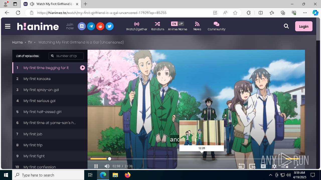
Task: Select episode 2 My first karaoke
Action: (50, 79)
